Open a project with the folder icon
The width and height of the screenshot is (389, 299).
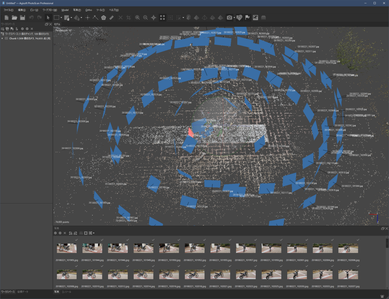point(14,17)
